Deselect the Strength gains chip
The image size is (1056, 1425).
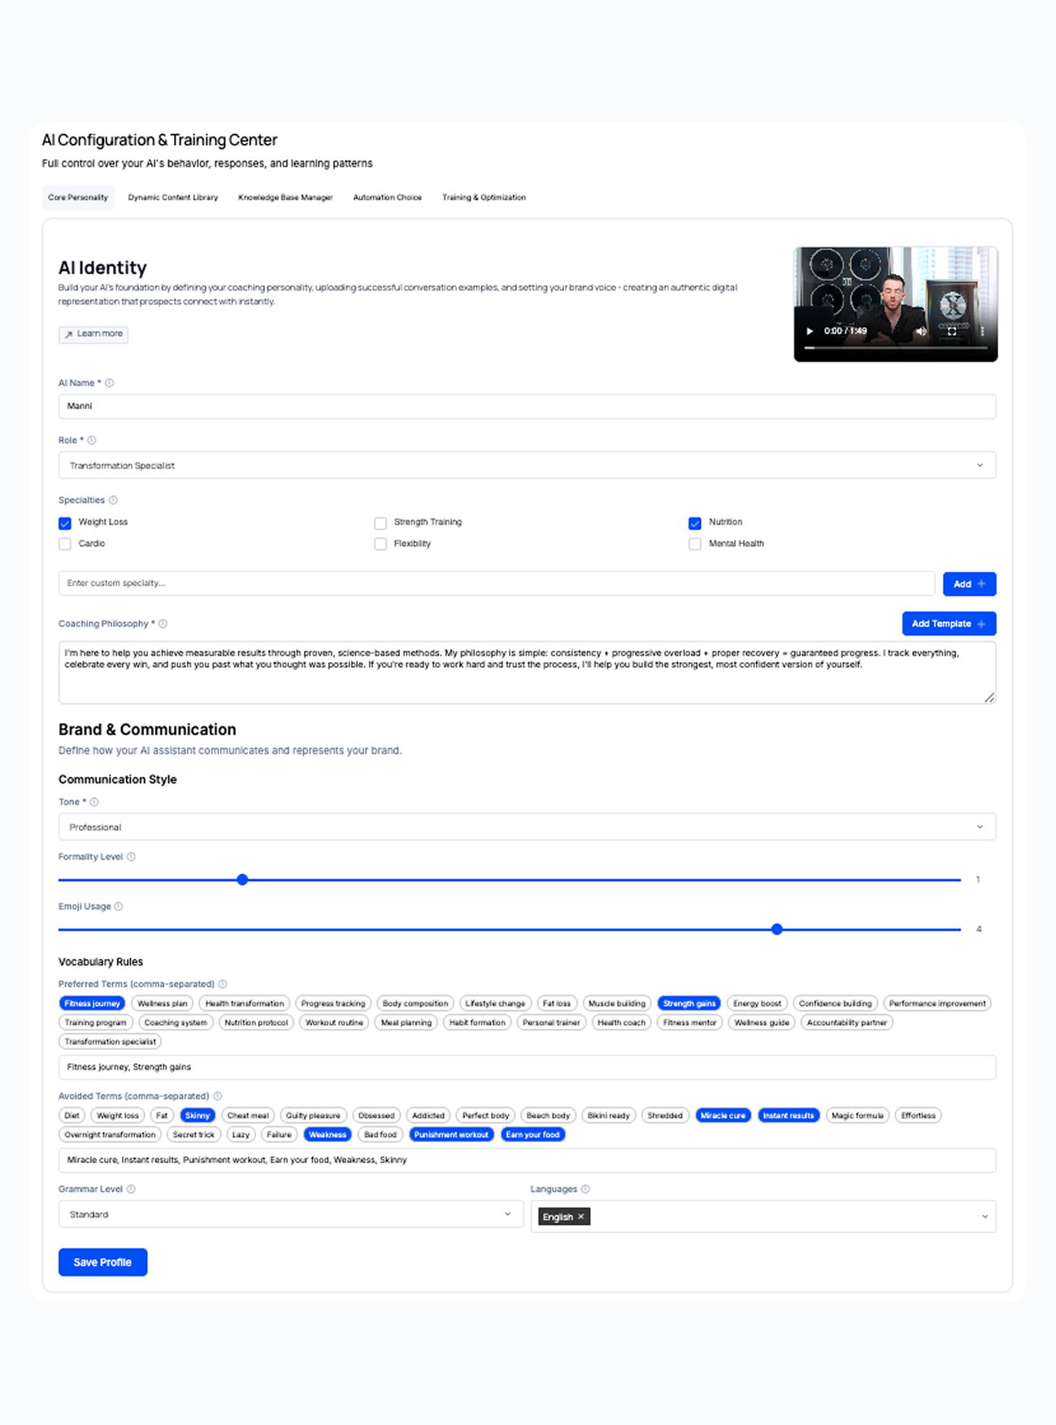click(689, 1004)
